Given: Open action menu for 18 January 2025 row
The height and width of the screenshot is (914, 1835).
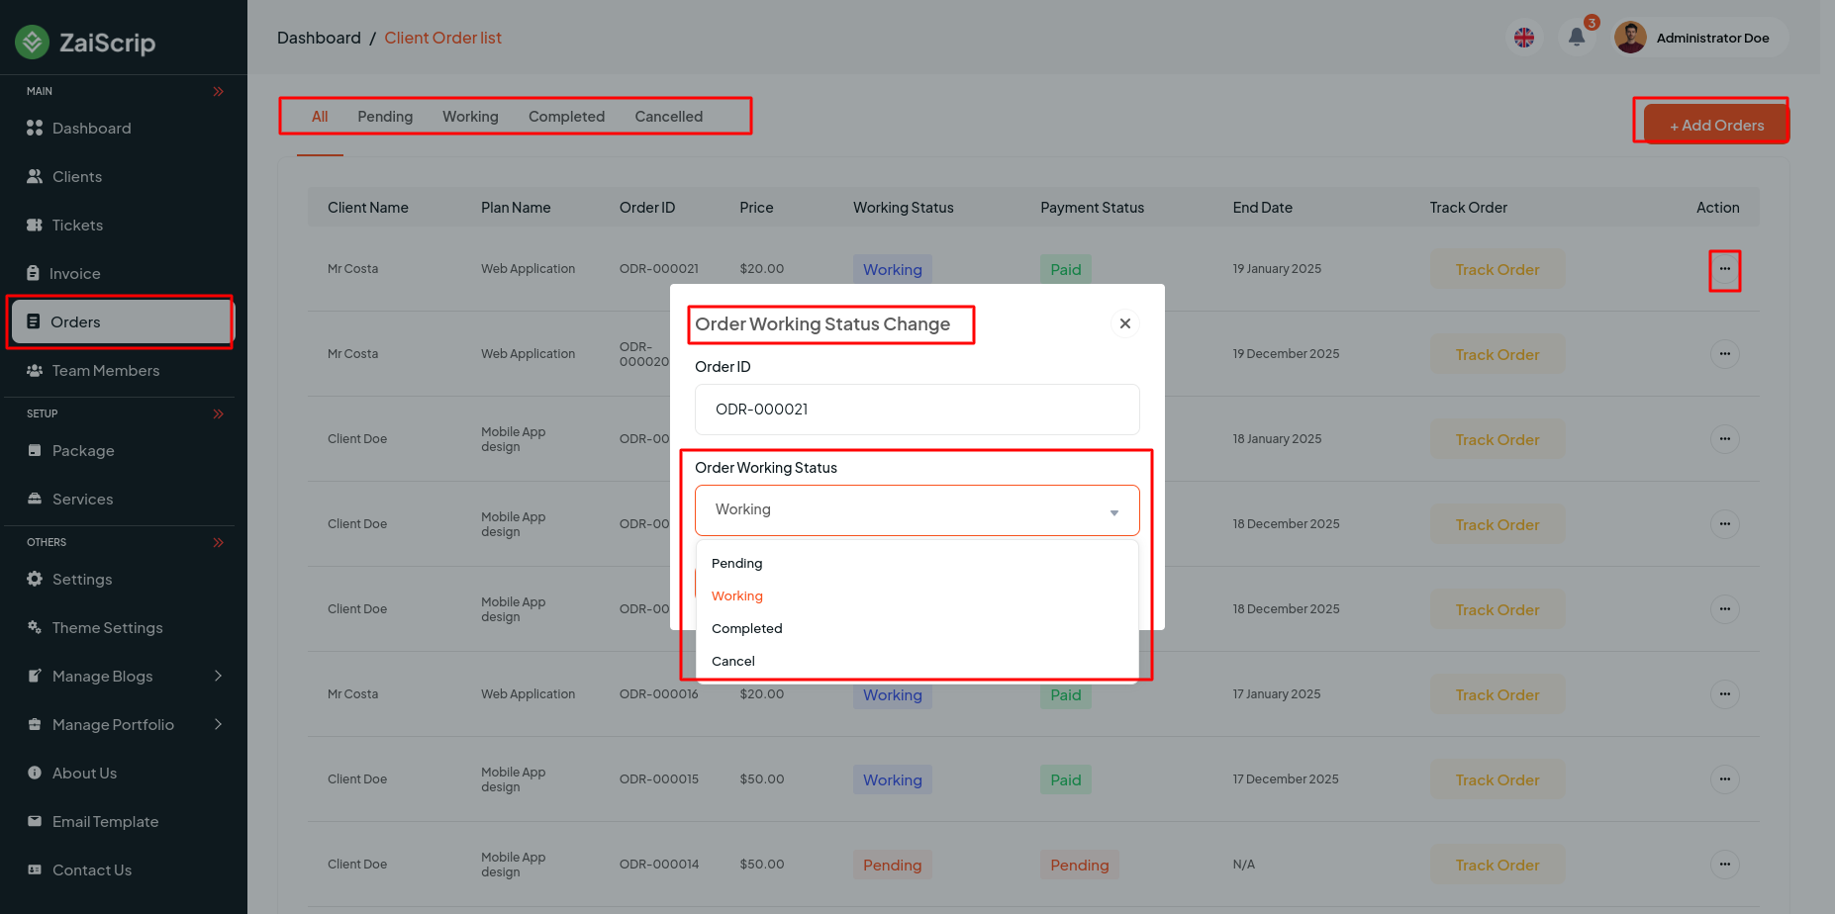Looking at the screenshot, I should (x=1725, y=439).
